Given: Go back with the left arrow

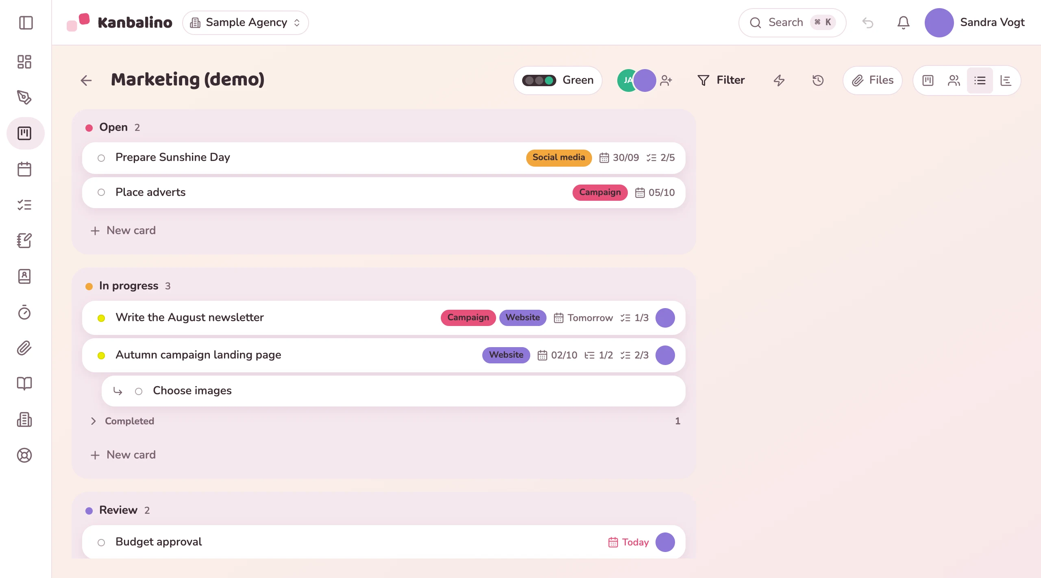Looking at the screenshot, I should coord(86,80).
